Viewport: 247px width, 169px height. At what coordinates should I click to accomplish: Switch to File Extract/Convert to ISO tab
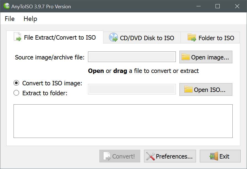55,37
